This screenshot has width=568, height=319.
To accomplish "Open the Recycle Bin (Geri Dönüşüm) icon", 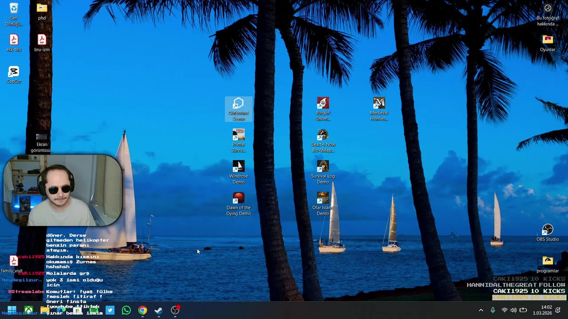I will coord(14,14).
